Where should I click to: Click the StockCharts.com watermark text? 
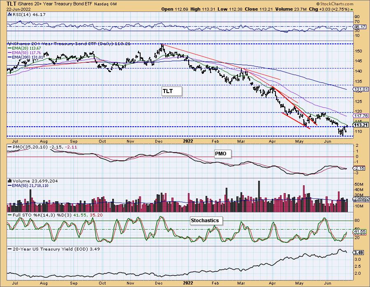pyautogui.click(x=335, y=4)
